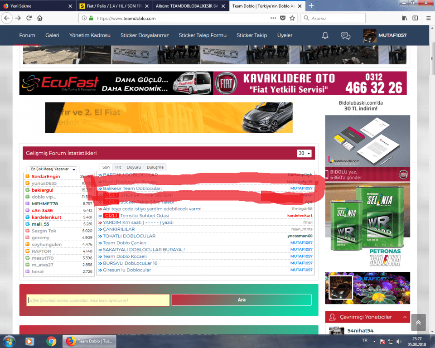This screenshot has width=435, height=348.
Task: Open a new browser tab
Action: [x=311, y=5]
